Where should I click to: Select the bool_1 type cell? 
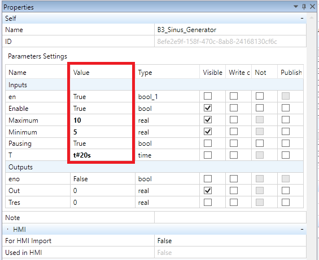coord(167,97)
